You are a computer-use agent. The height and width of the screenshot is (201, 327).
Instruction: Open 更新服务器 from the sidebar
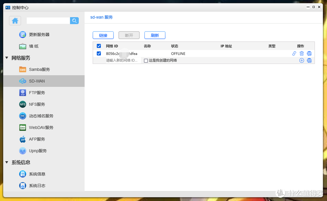pyautogui.click(x=22, y=34)
